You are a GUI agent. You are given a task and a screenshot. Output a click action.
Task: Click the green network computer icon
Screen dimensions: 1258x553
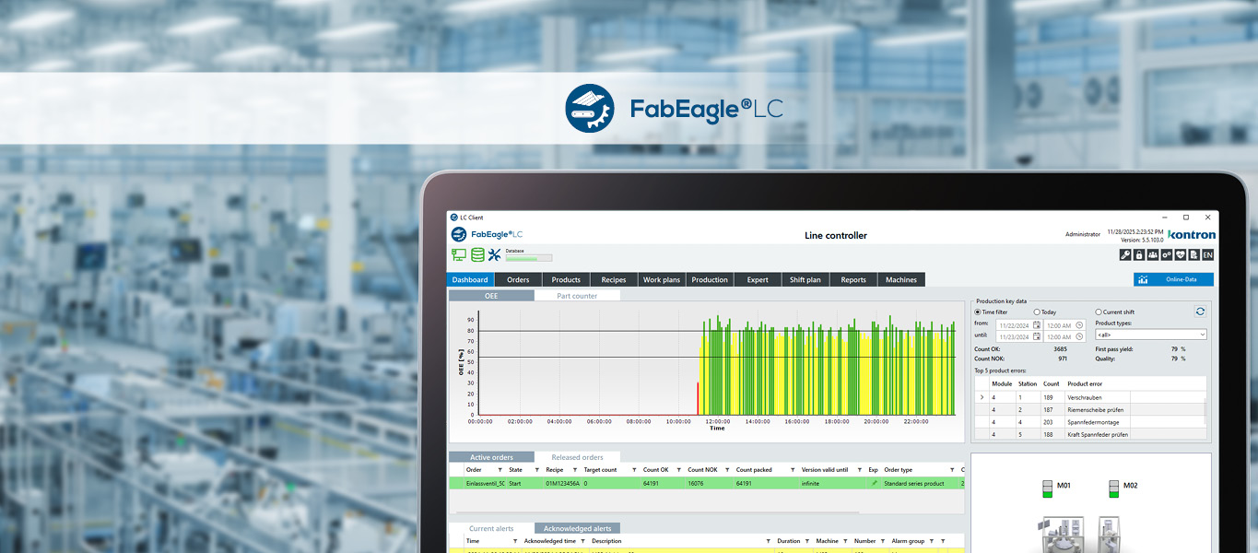point(459,255)
